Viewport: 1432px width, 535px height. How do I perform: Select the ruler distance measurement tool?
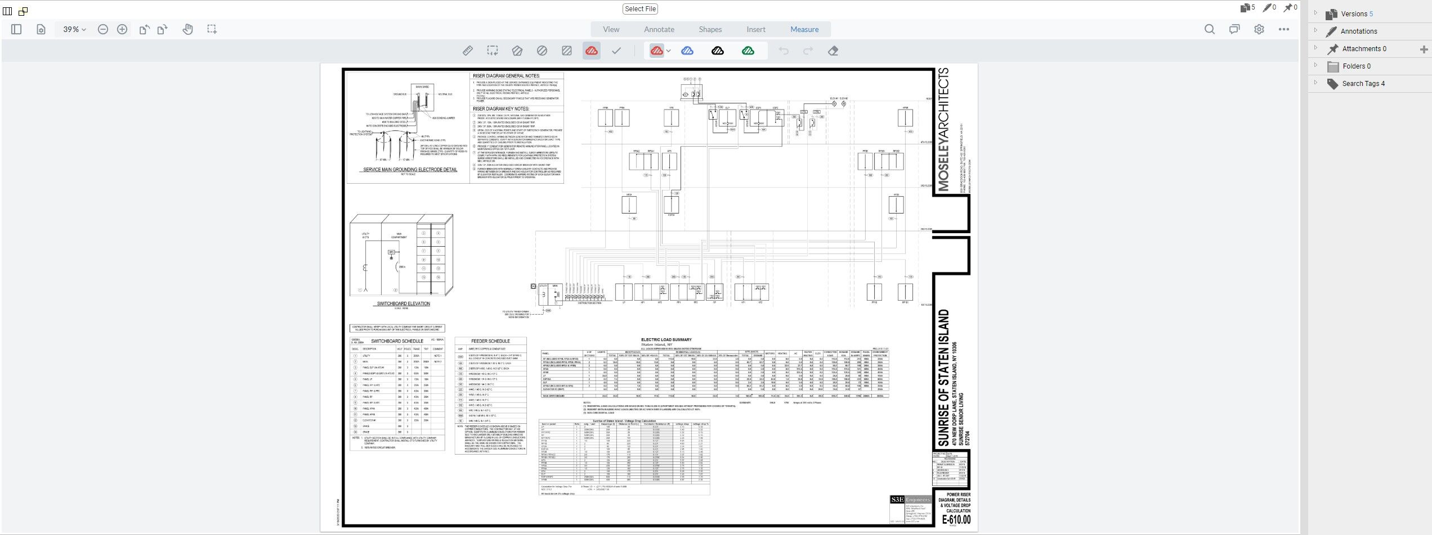pos(468,51)
